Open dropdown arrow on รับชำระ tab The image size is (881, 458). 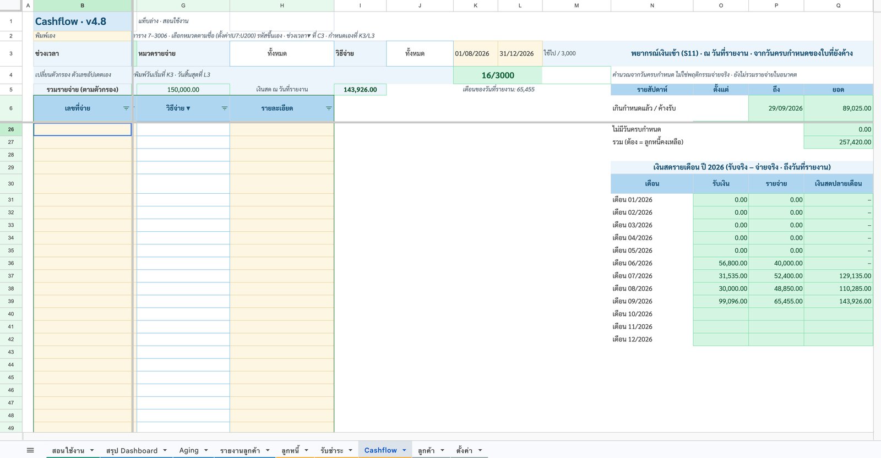[351, 450]
